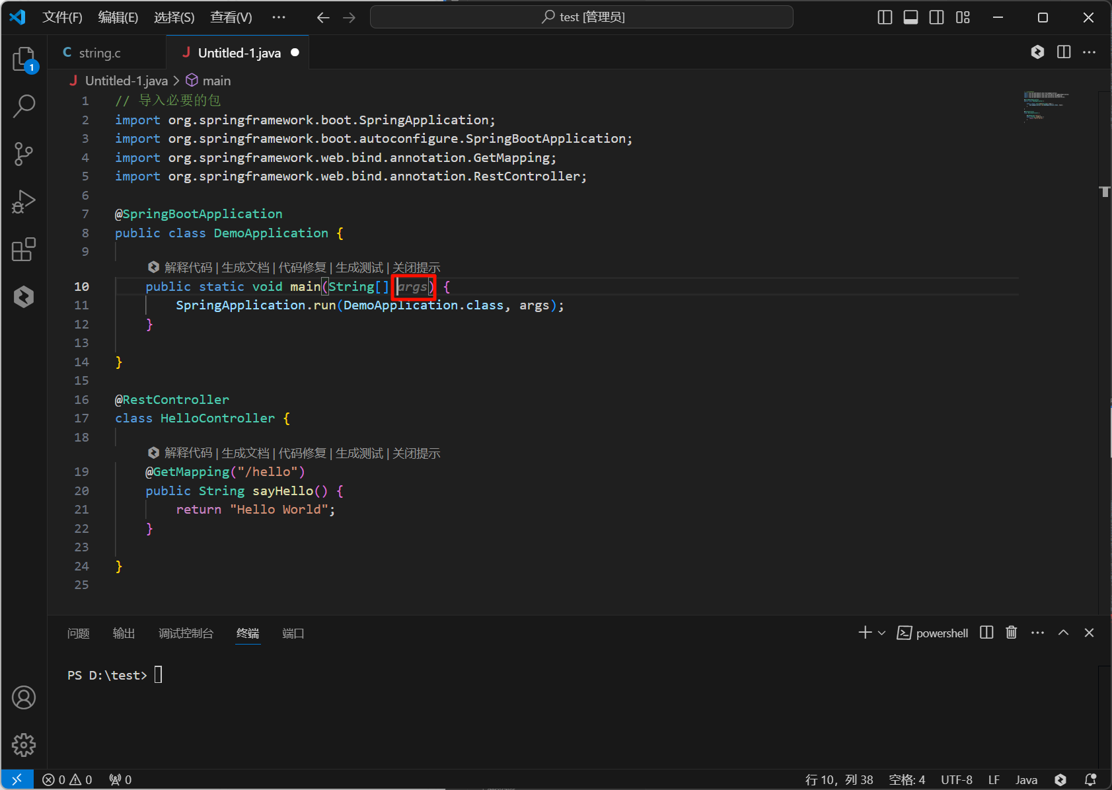Viewport: 1112px width, 790px height.
Task: Open the Manage settings gear
Action: pyautogui.click(x=24, y=745)
